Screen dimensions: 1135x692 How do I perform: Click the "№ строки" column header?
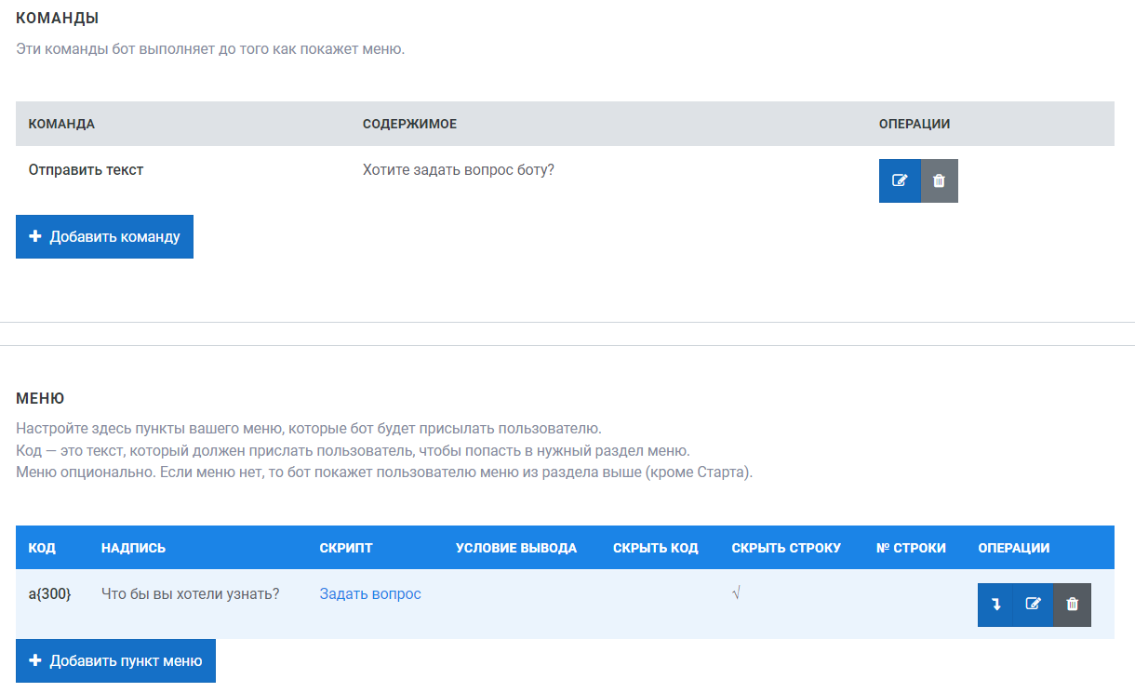click(911, 548)
